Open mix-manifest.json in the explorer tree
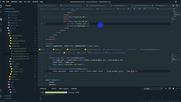Viewport: 181px width, 102px height. (x=16, y=20)
